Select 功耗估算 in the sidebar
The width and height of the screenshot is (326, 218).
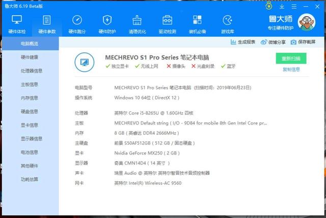click(30, 179)
